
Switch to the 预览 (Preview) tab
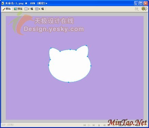pos(18,9)
